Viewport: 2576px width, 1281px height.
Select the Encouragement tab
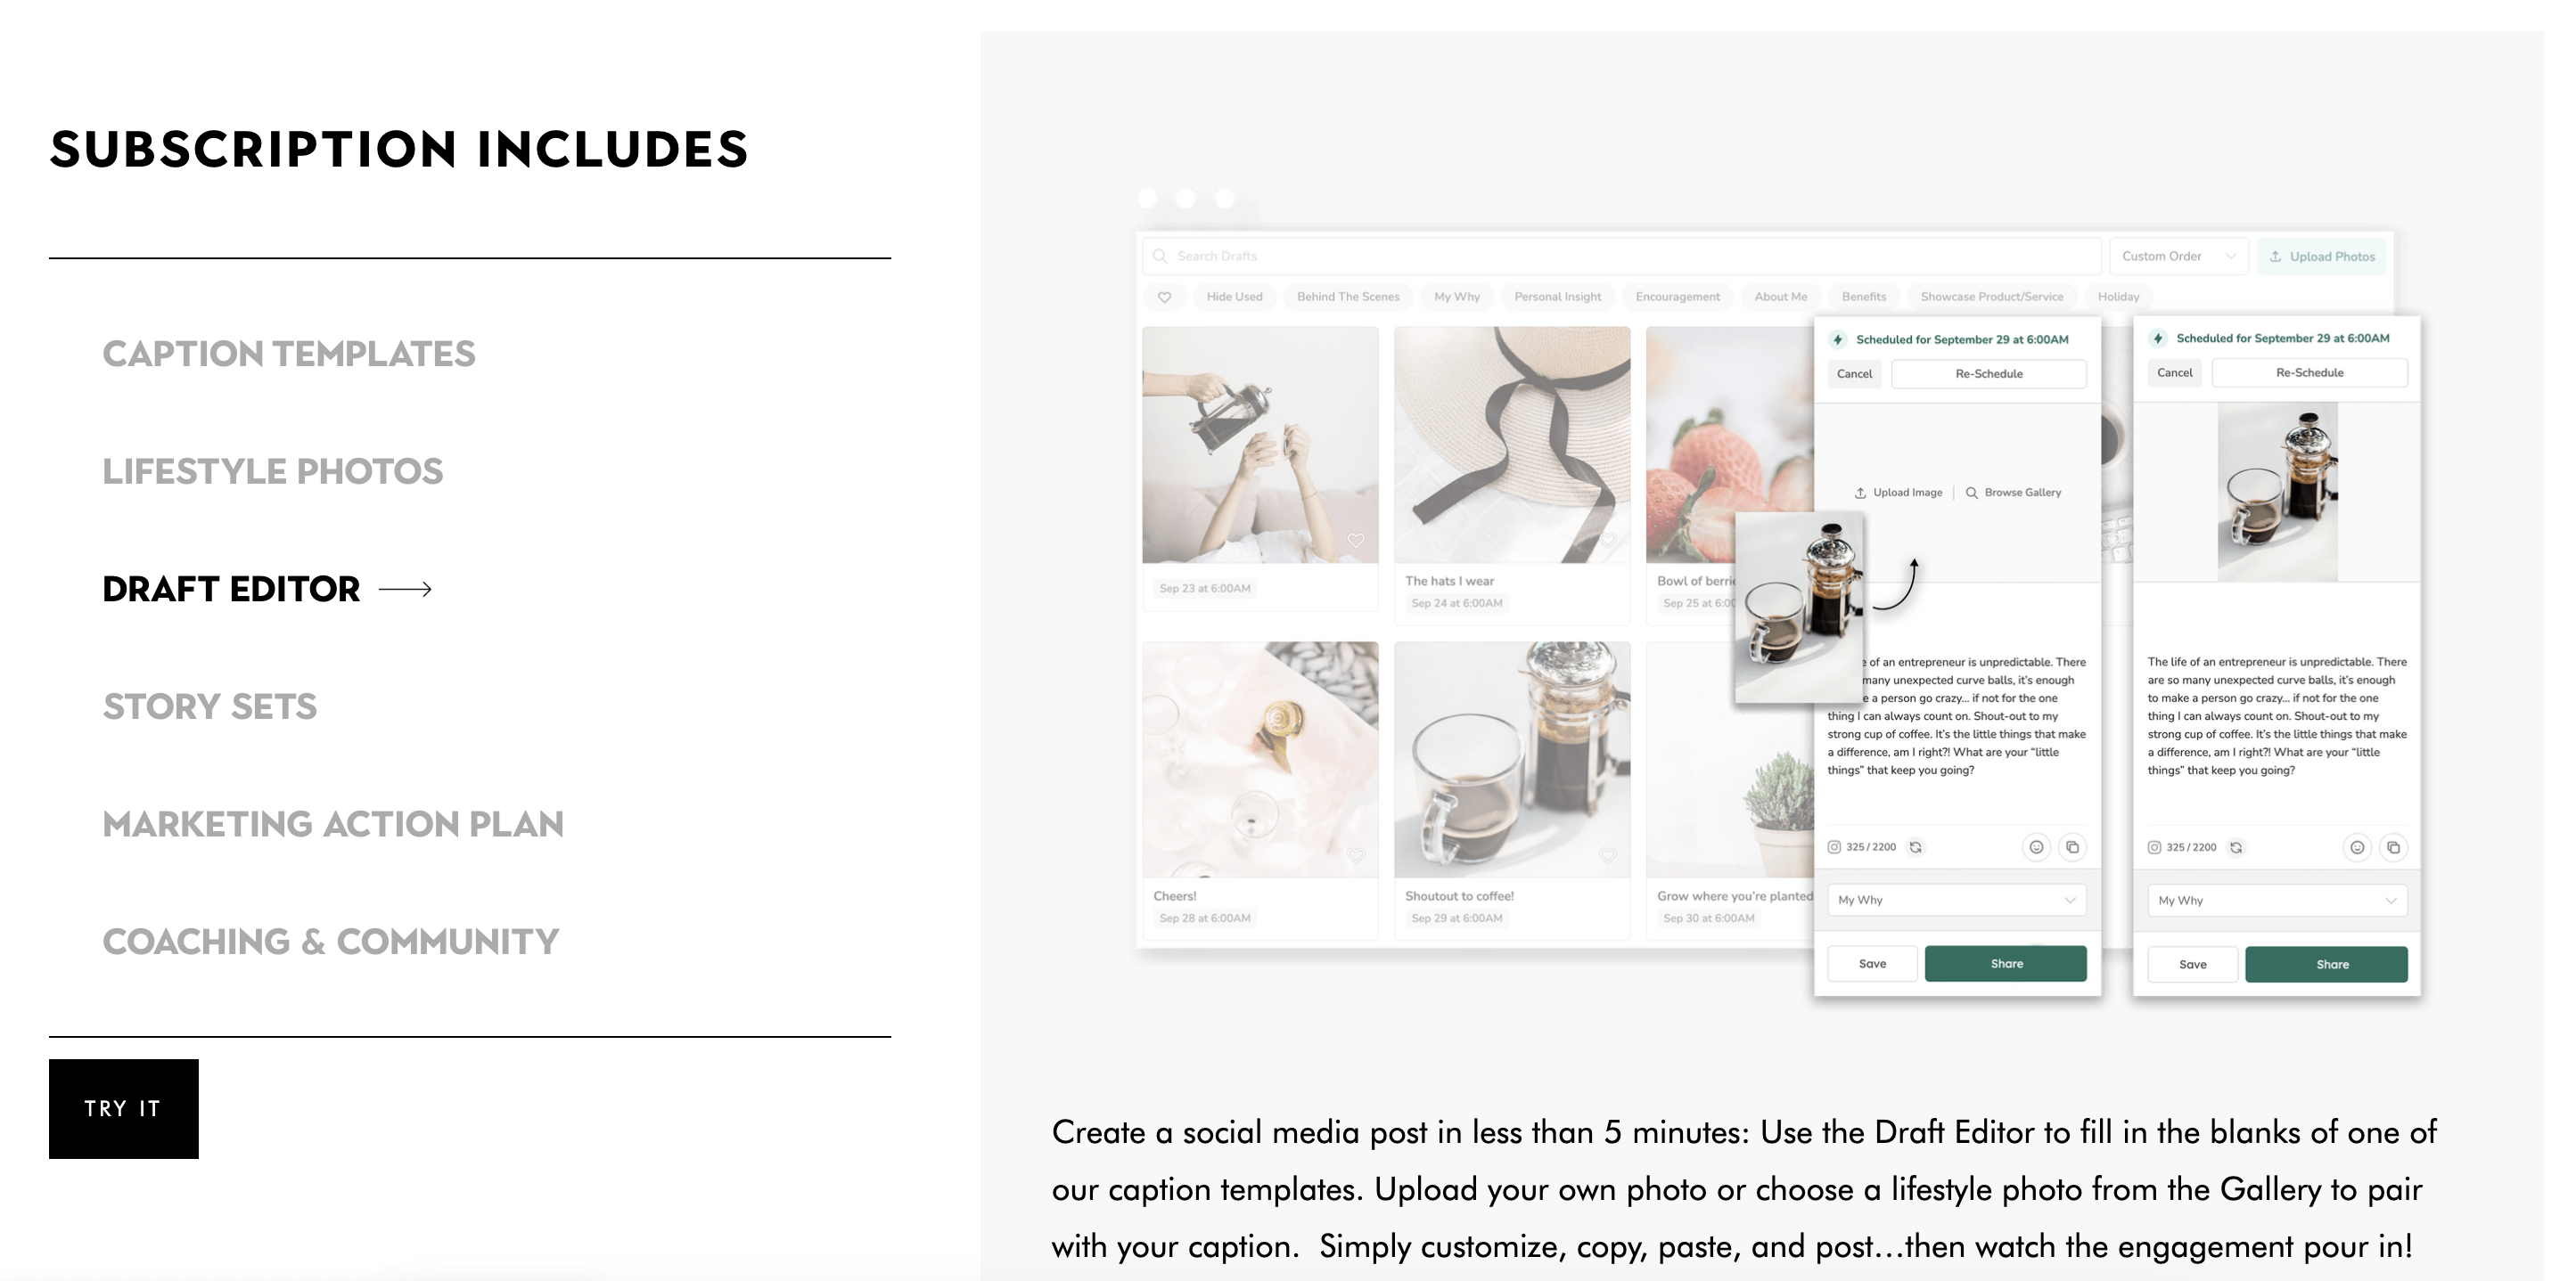1676,298
